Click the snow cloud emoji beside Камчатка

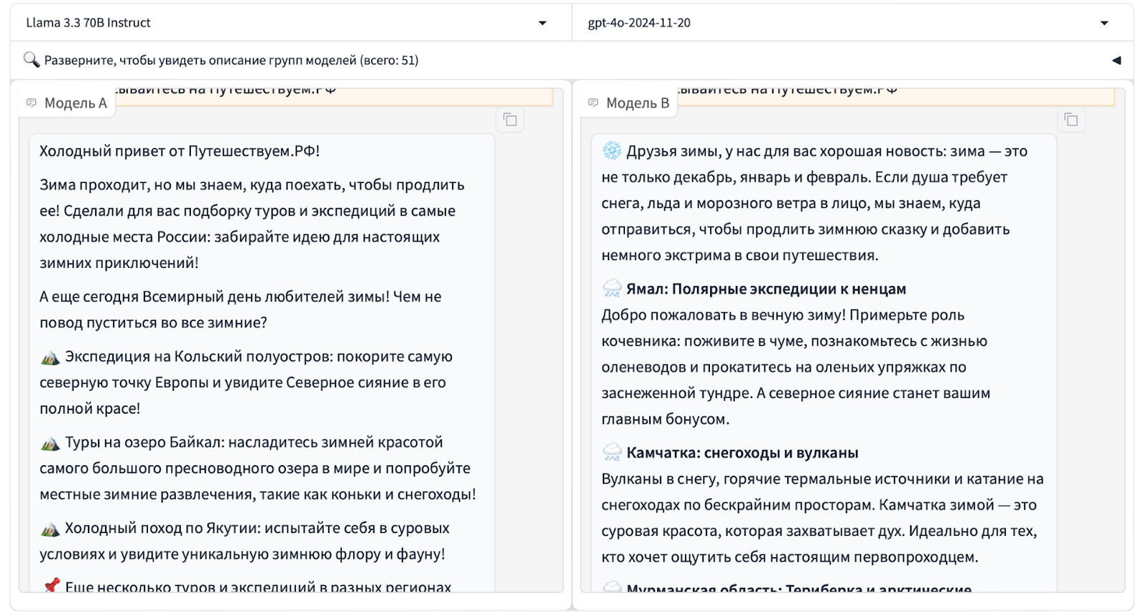coord(612,452)
